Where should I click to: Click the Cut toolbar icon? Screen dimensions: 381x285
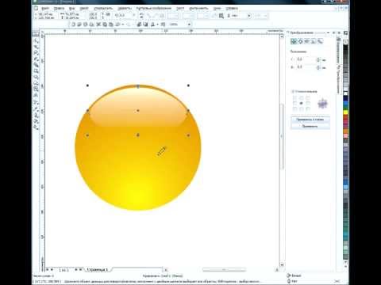click(x=98, y=25)
